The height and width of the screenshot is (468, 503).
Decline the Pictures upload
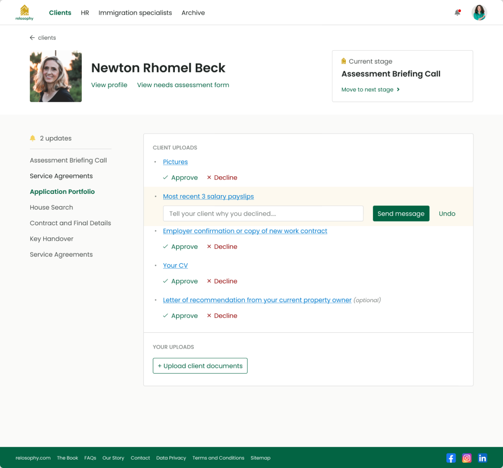222,177
